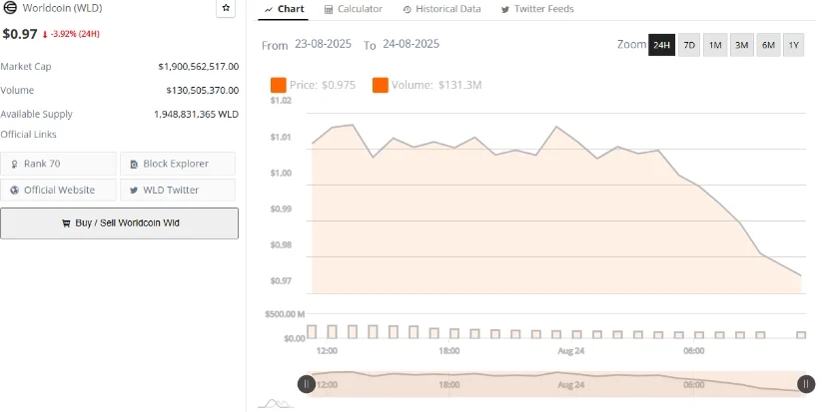Viewport: 824px width, 412px height.
Task: Click the $1.02 y-axis label
Action: pyautogui.click(x=281, y=100)
